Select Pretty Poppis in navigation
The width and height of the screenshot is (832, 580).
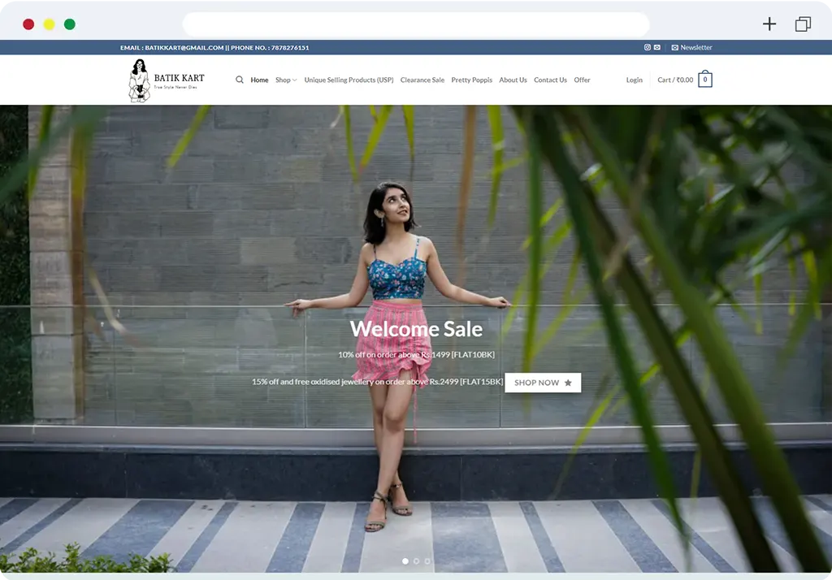471,80
